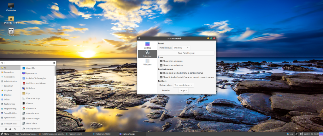Expand the Panel layouts dropdown
323x136 pixels.
click(x=182, y=48)
